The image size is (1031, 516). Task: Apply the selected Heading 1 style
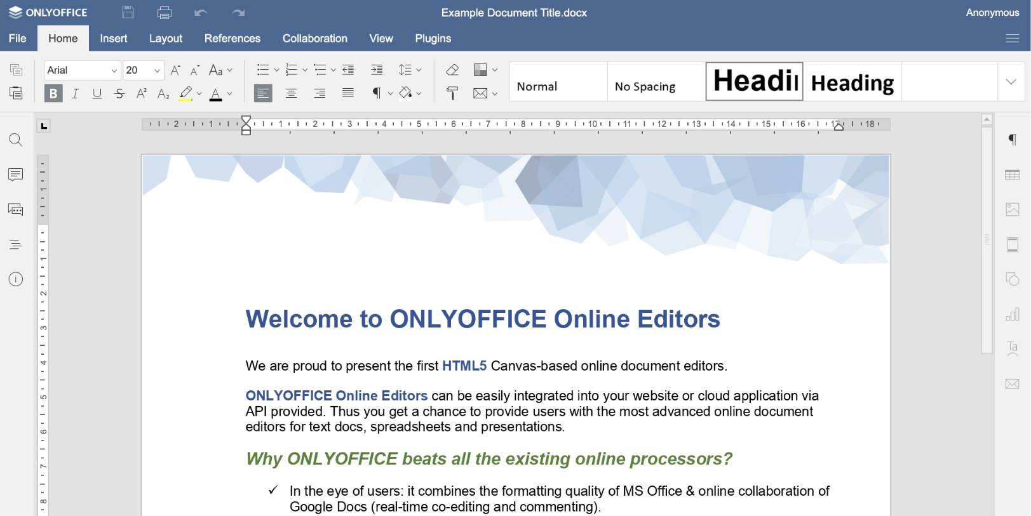pyautogui.click(x=755, y=81)
